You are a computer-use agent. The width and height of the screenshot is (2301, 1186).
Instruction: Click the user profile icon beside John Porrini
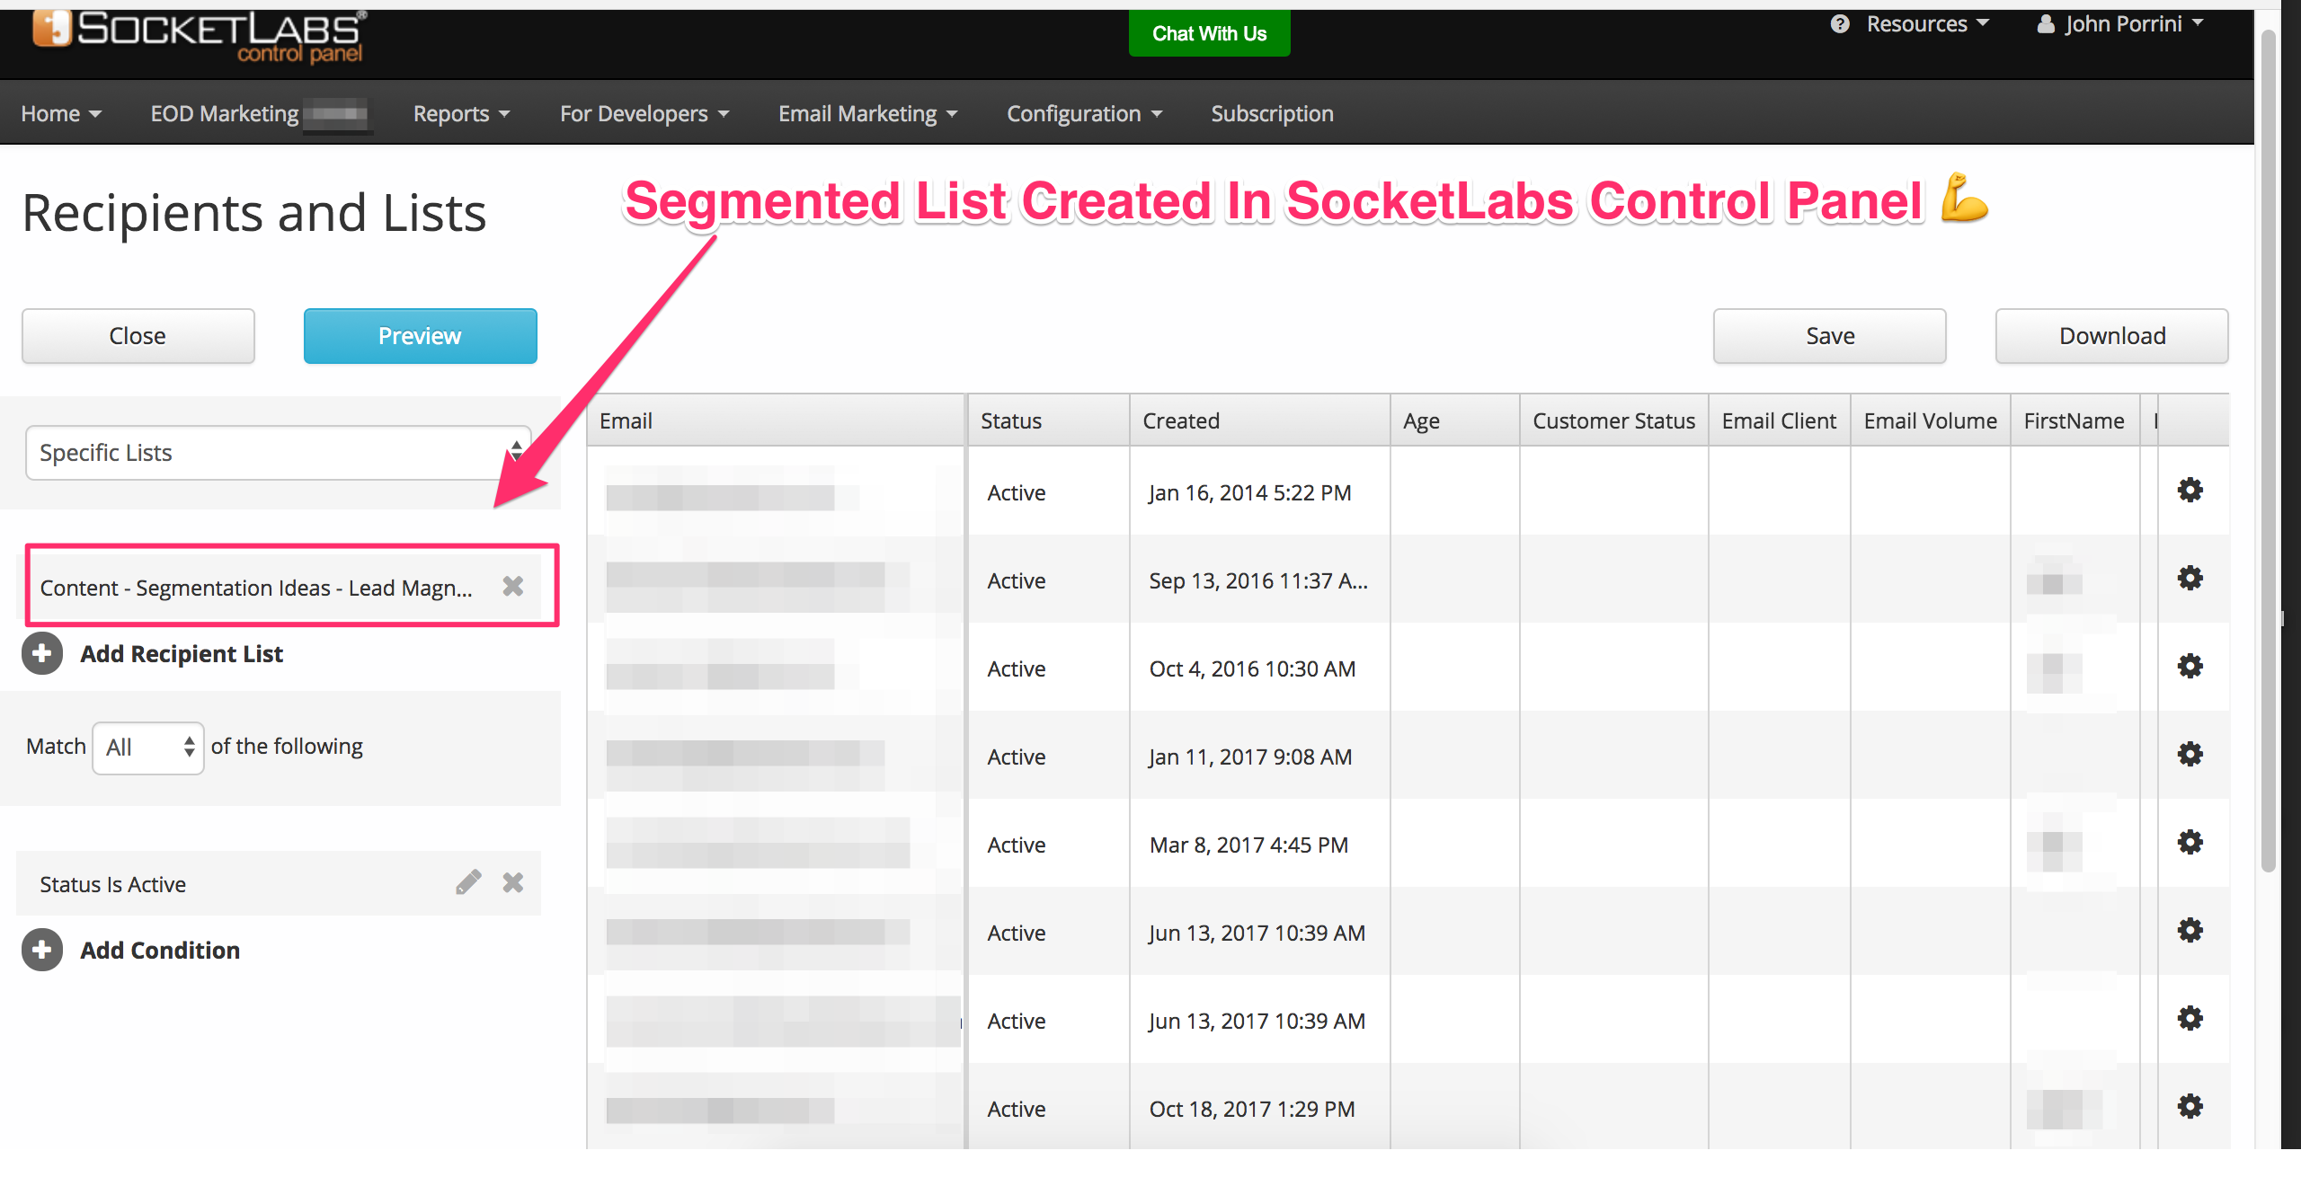click(x=2046, y=24)
